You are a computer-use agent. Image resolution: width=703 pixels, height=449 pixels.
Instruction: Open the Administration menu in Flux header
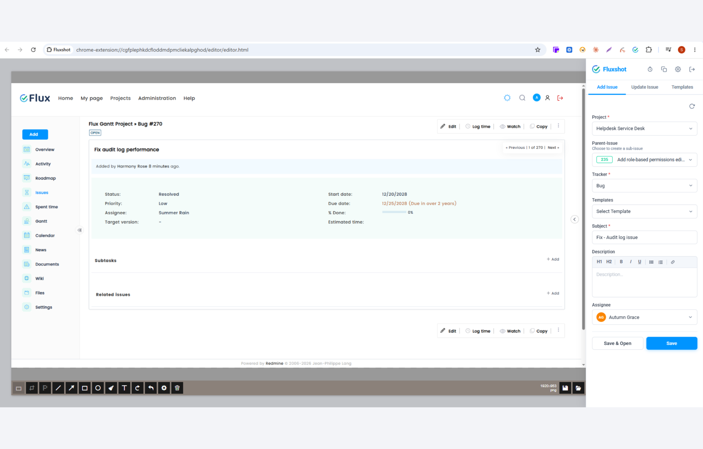(x=157, y=98)
